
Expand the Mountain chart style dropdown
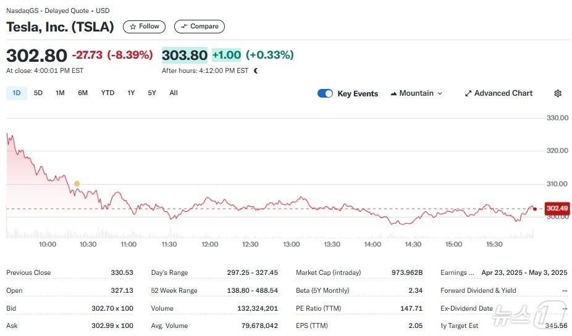click(x=440, y=94)
